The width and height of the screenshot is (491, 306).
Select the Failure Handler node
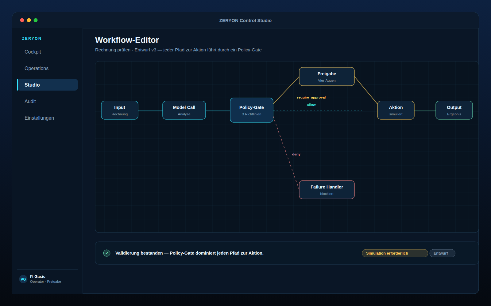(x=327, y=190)
